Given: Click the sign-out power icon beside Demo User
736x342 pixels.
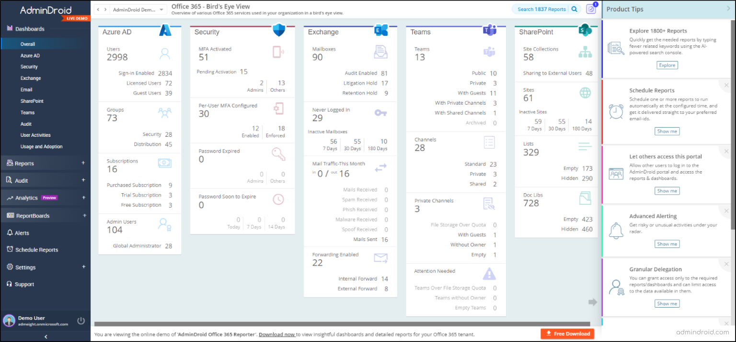Looking at the screenshot, I should (81, 320).
